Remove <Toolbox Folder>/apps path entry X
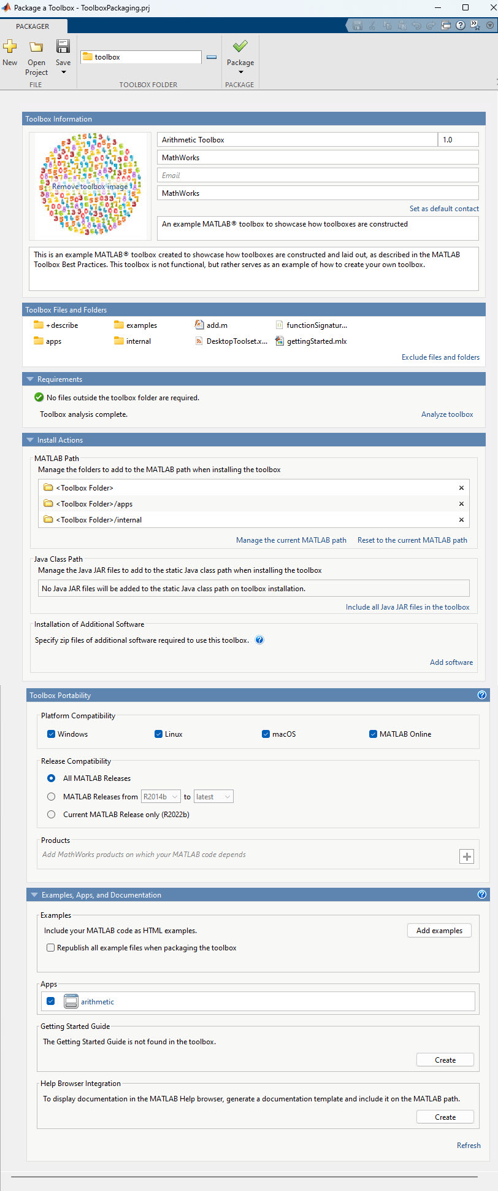The width and height of the screenshot is (498, 1191). pos(461,504)
